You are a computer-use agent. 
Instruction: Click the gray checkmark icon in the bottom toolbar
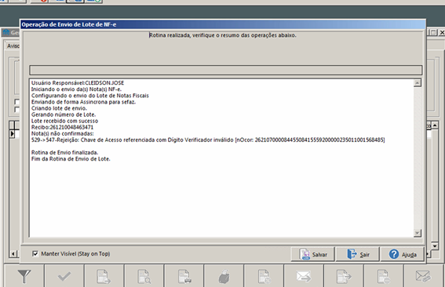(x=64, y=276)
